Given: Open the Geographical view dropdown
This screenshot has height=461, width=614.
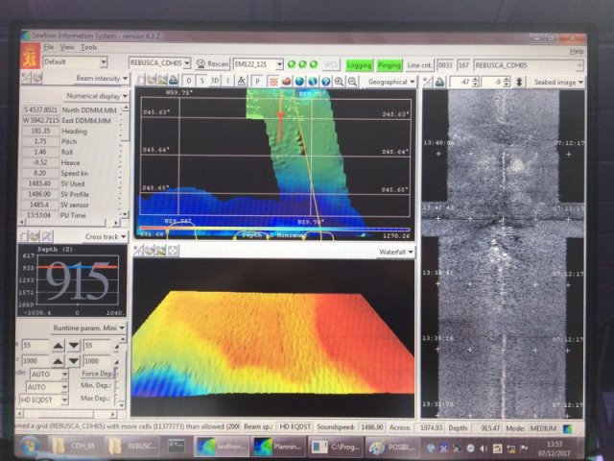Looking at the screenshot, I should 390,82.
